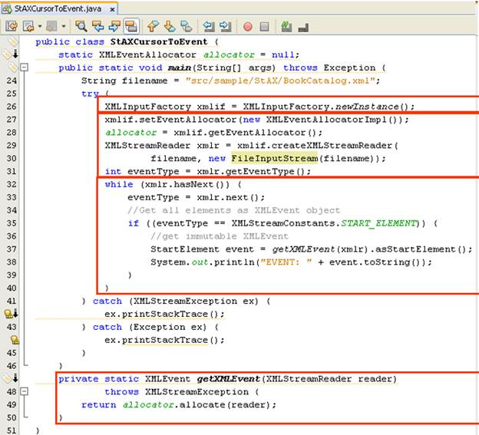Click bold 'getXMLEvent' in method declaration

(228, 379)
